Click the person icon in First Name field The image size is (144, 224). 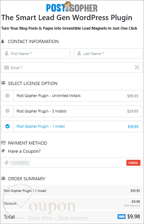click(6, 53)
